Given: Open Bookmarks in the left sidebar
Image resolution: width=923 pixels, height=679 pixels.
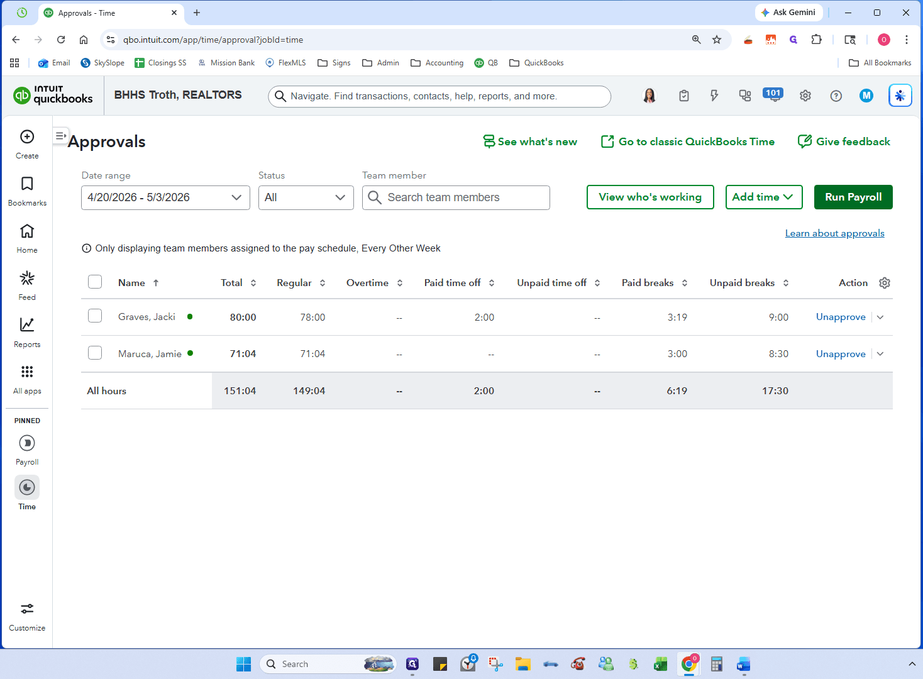Looking at the screenshot, I should tap(27, 191).
